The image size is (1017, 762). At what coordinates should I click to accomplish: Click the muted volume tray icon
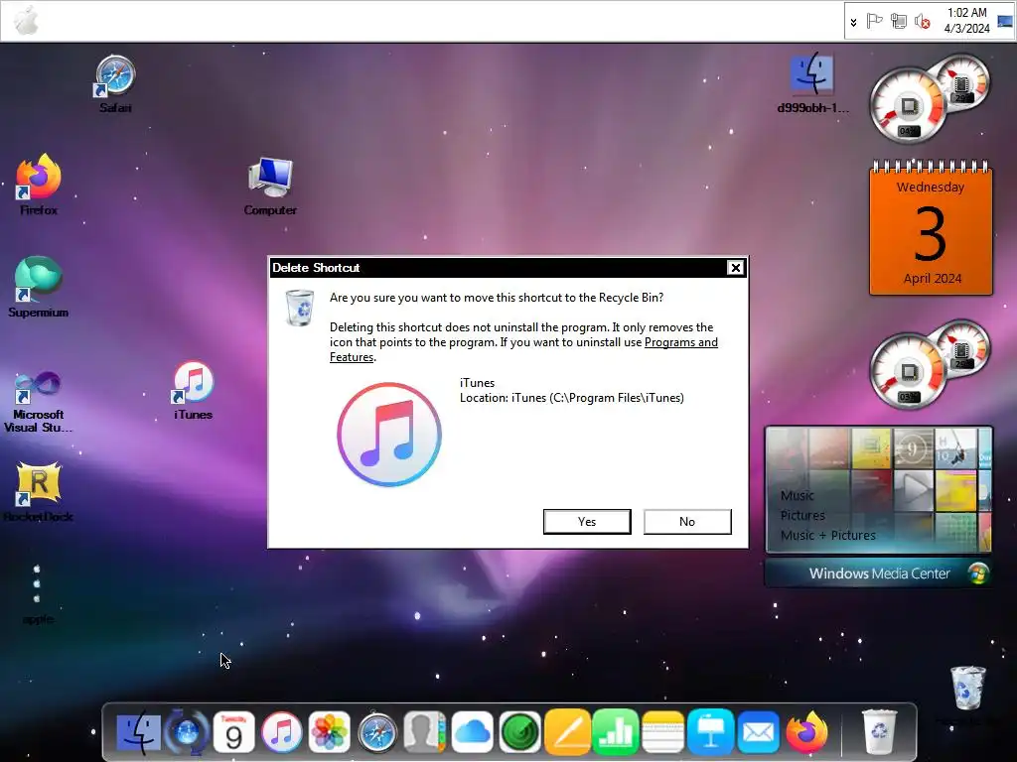[x=923, y=22]
